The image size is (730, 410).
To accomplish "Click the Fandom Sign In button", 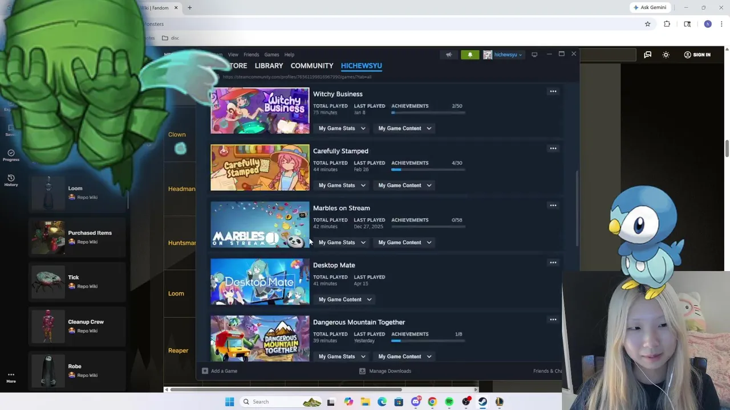I will point(697,55).
